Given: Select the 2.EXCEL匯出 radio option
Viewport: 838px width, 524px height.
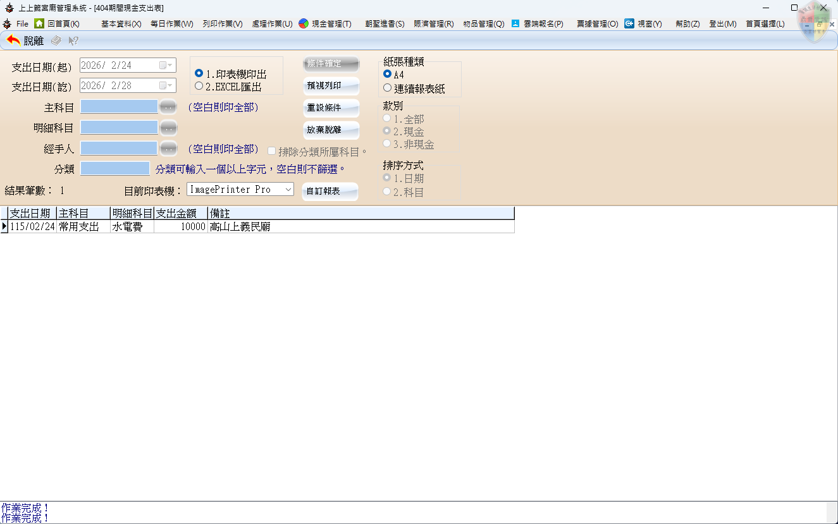Looking at the screenshot, I should click(199, 87).
